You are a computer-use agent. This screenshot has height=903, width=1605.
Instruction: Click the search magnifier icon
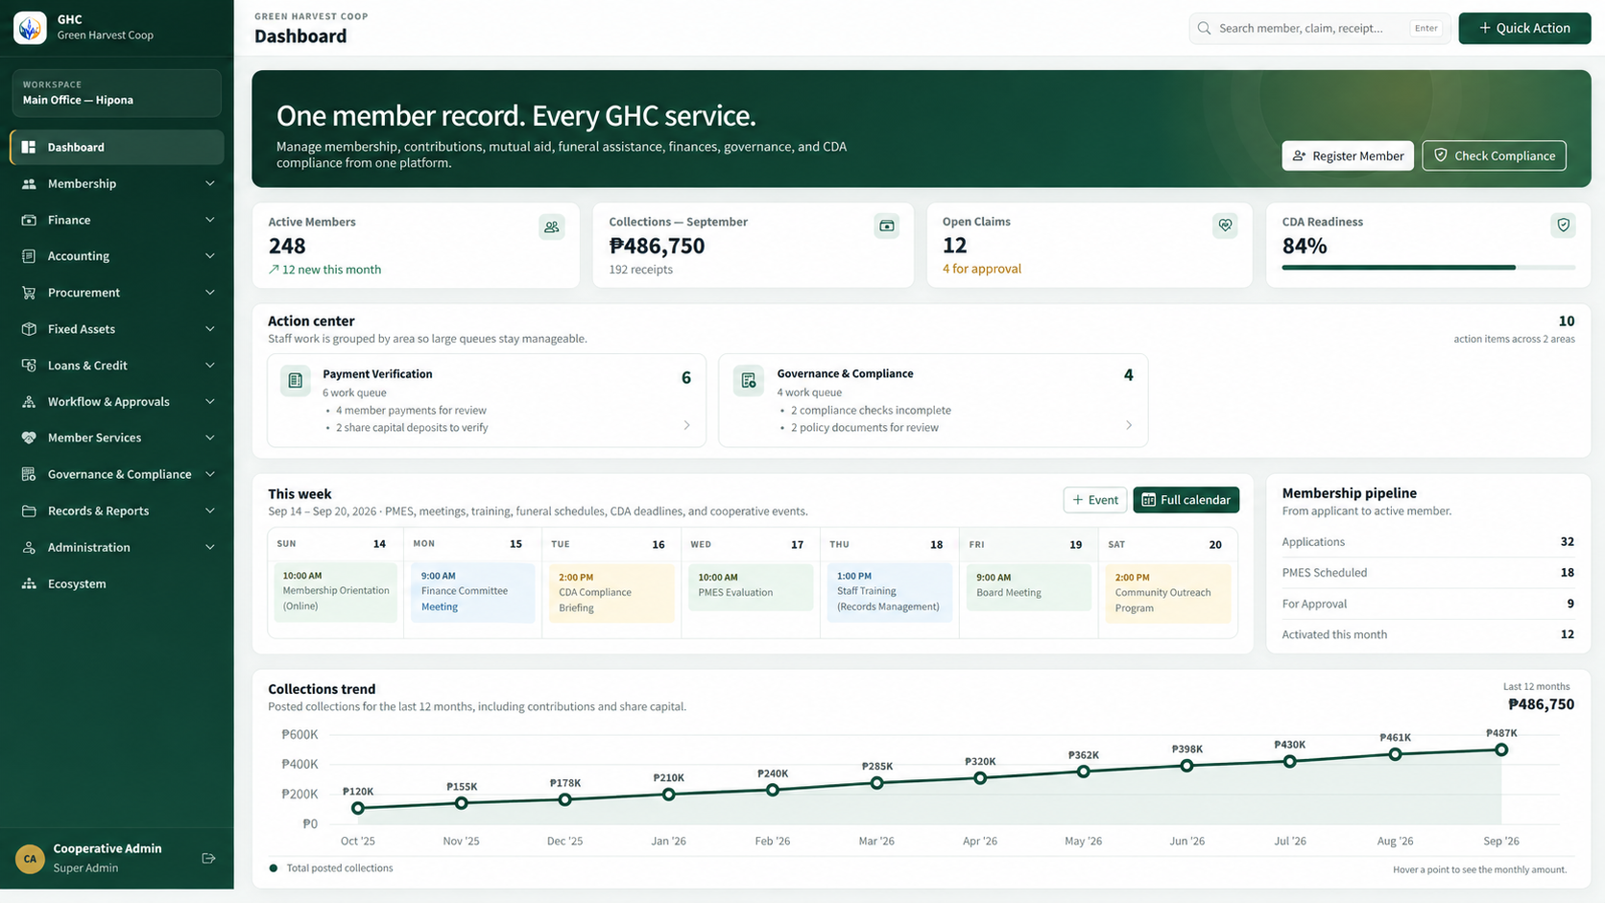1204,28
